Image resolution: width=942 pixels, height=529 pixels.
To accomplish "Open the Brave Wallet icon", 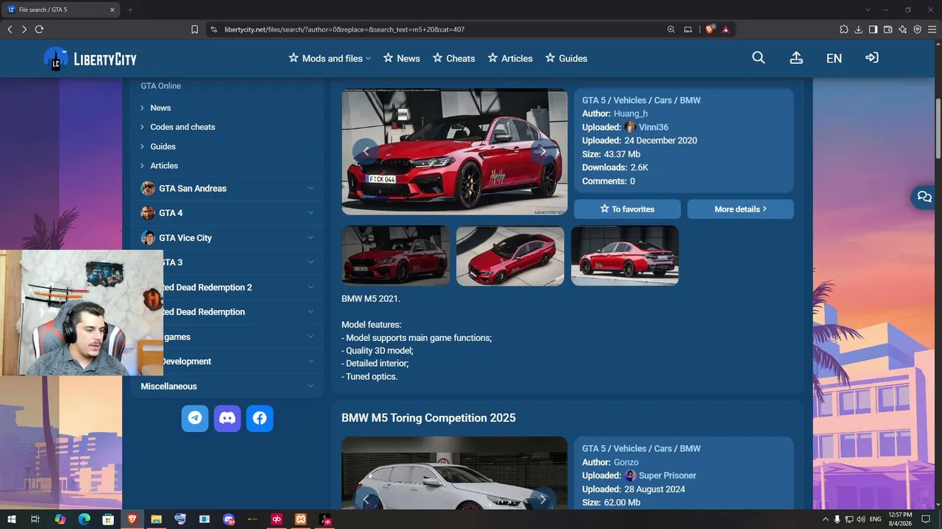I will coord(888,29).
